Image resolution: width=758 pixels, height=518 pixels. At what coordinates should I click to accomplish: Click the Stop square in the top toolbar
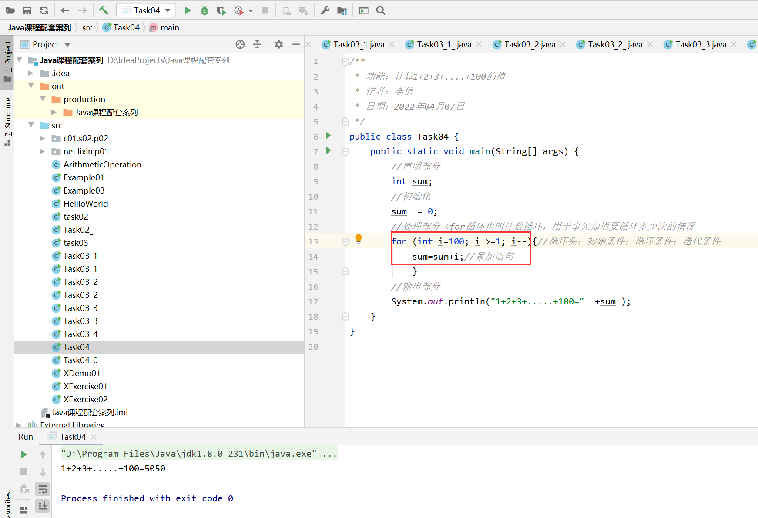265,10
